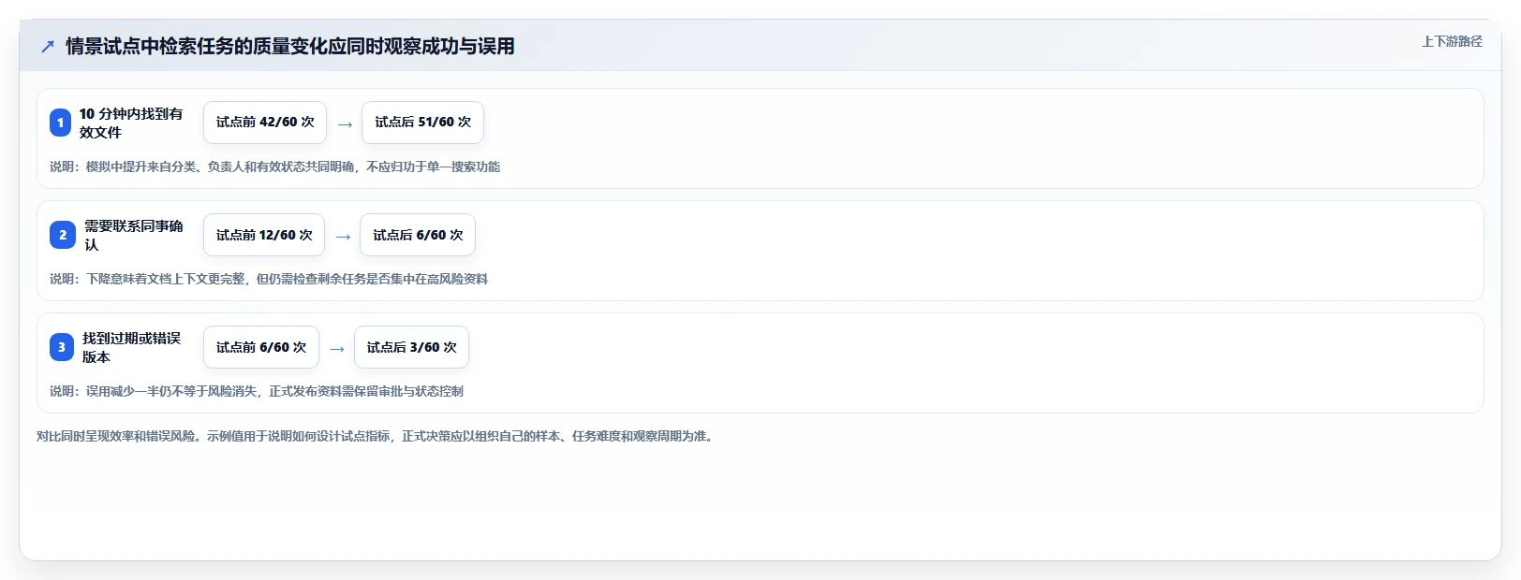Select the 试点前 12/60 次 chip
Screen dimensions: 1521x580
coord(264,235)
